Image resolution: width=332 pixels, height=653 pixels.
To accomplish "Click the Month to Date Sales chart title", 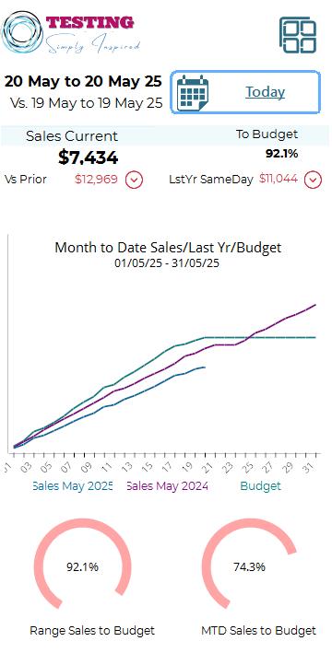I will [168, 248].
